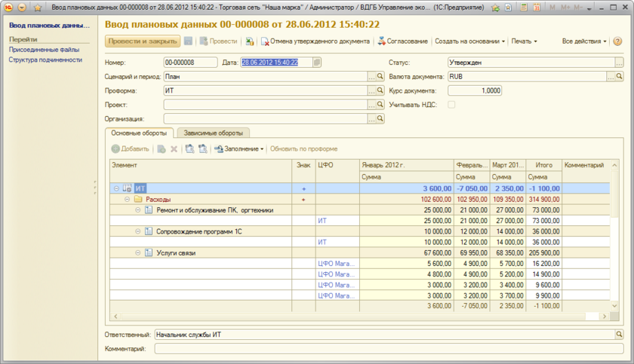Click the save document diskette icon

point(188,41)
